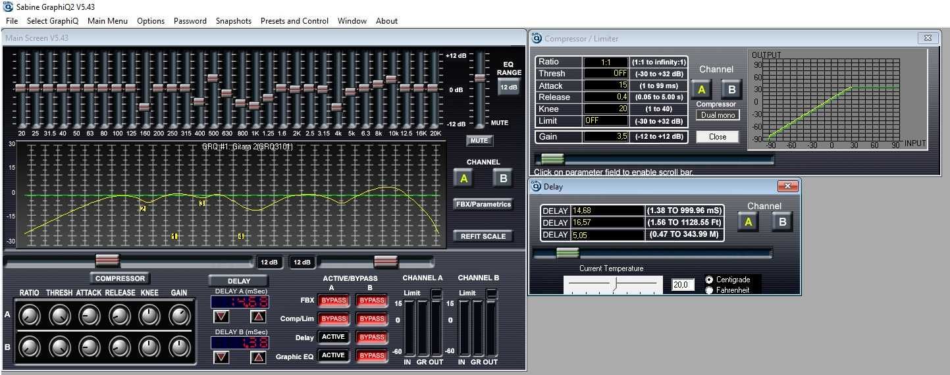Click the Attack value field showing 15
950x375 pixels.
pos(606,86)
